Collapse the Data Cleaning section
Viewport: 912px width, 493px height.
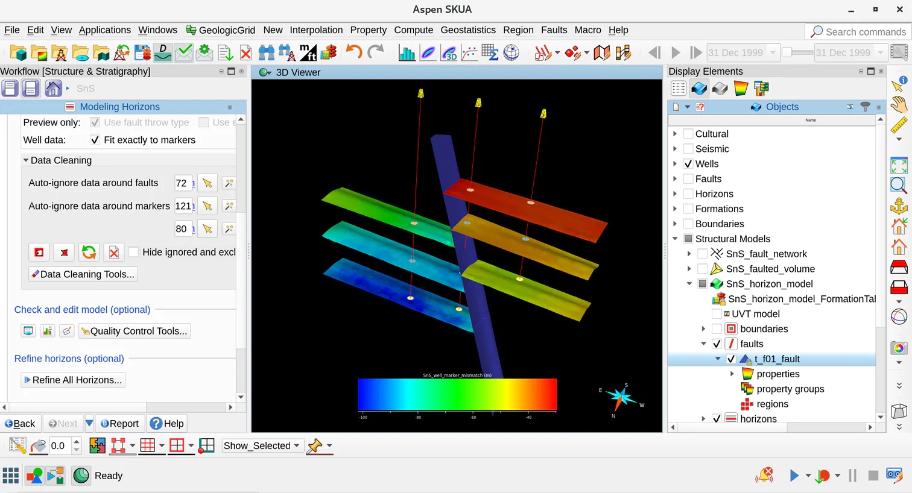[26, 160]
